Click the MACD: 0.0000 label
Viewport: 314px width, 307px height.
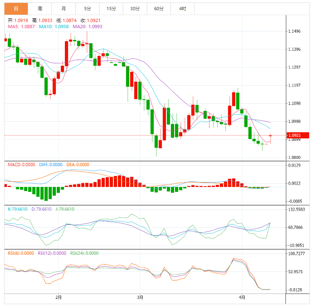click(x=22, y=165)
